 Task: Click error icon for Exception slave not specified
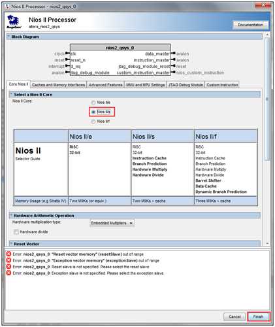click(x=8, y=273)
